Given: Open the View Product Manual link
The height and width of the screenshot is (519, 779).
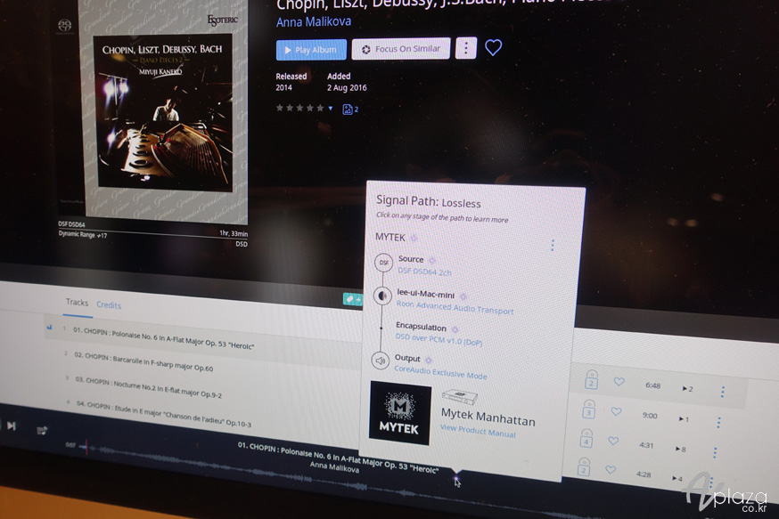Looking at the screenshot, I should (x=477, y=433).
